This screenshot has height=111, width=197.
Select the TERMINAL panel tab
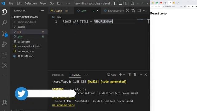click(x=75, y=75)
